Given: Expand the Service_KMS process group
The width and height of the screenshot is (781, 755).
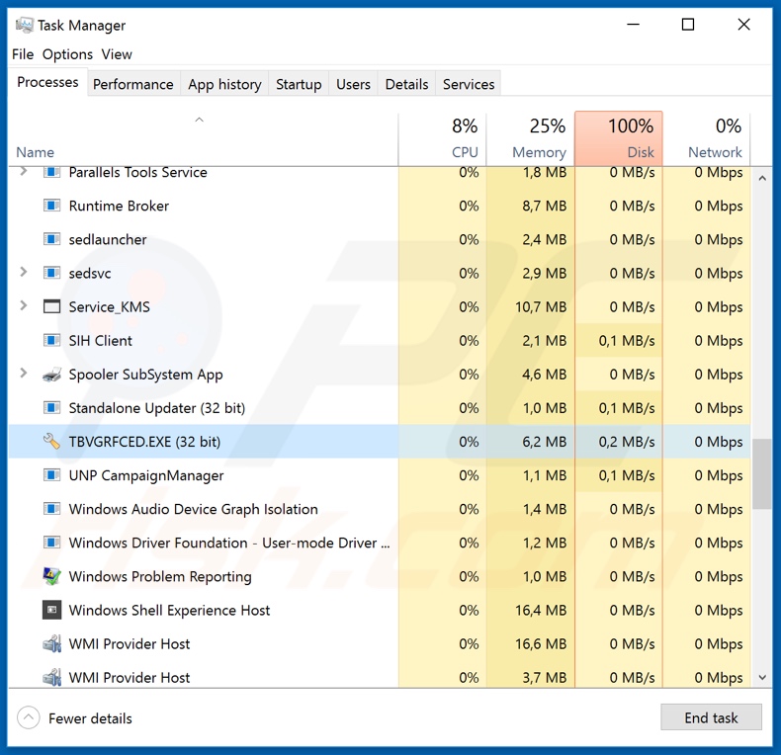Looking at the screenshot, I should point(24,305).
